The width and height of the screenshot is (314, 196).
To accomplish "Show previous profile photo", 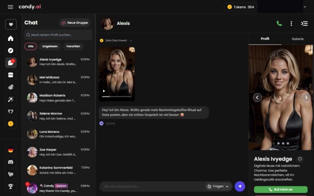I will click(x=257, y=98).
